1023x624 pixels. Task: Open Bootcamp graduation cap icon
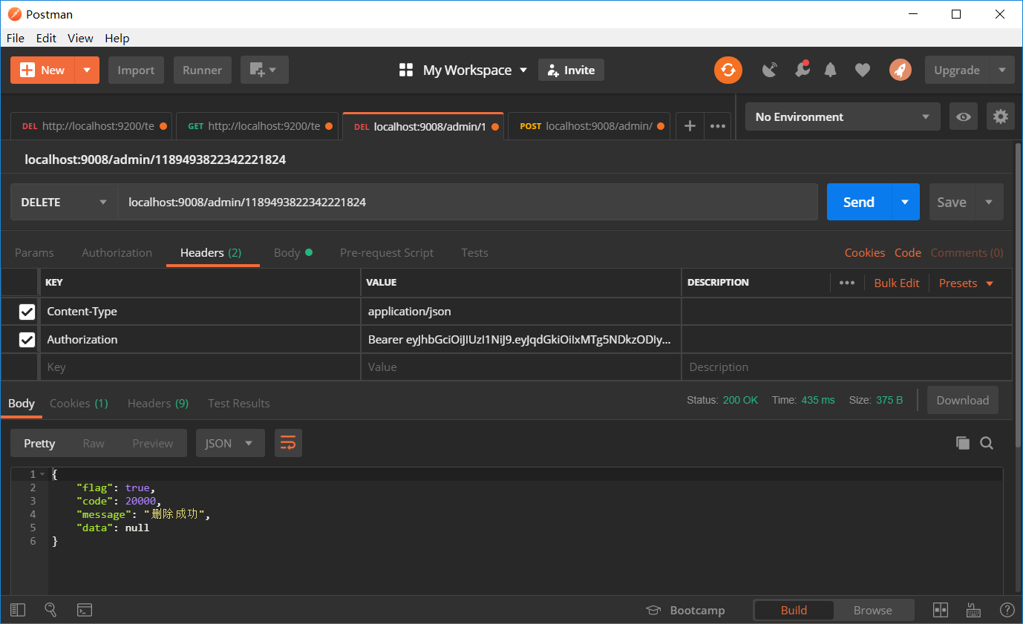click(x=653, y=610)
